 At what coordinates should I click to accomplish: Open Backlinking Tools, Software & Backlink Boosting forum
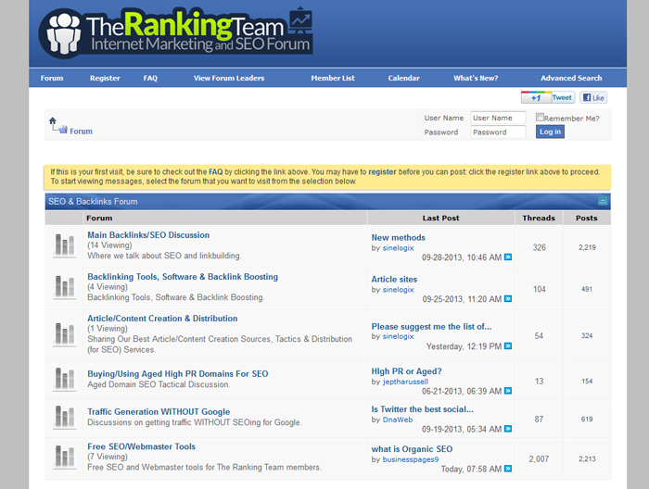click(183, 277)
